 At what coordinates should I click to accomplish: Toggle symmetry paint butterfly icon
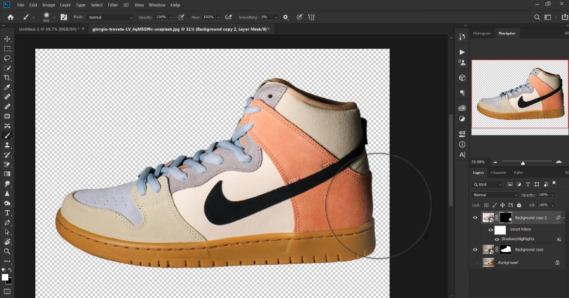(311, 17)
